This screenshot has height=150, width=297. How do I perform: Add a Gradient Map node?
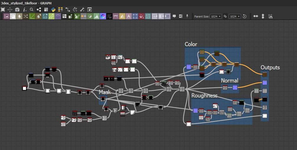tap(77, 16)
